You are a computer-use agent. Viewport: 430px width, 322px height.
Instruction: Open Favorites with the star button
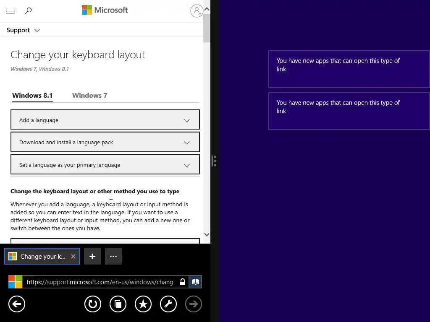tap(143, 304)
